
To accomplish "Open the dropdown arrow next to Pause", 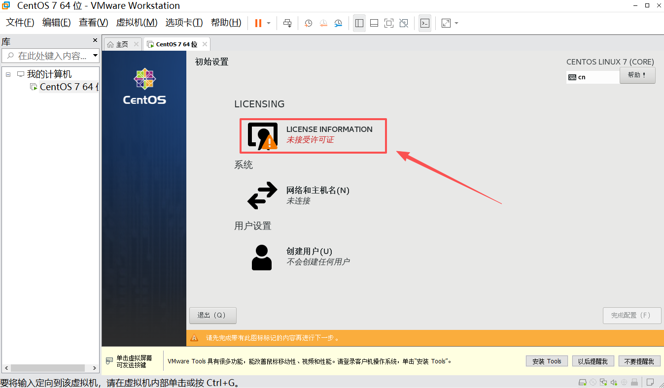I will click(269, 23).
